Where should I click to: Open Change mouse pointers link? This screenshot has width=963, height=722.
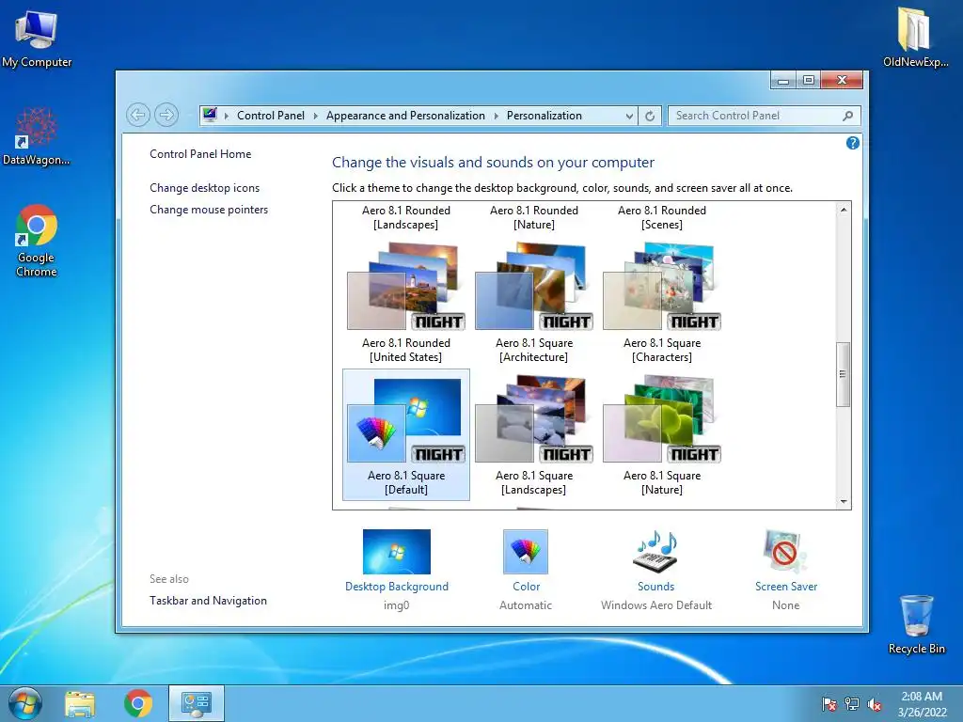pos(209,210)
